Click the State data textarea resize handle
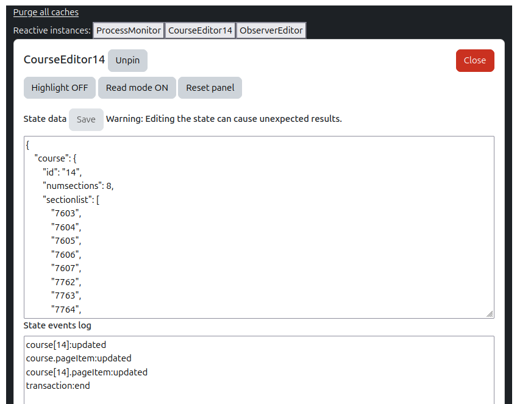 490,314
